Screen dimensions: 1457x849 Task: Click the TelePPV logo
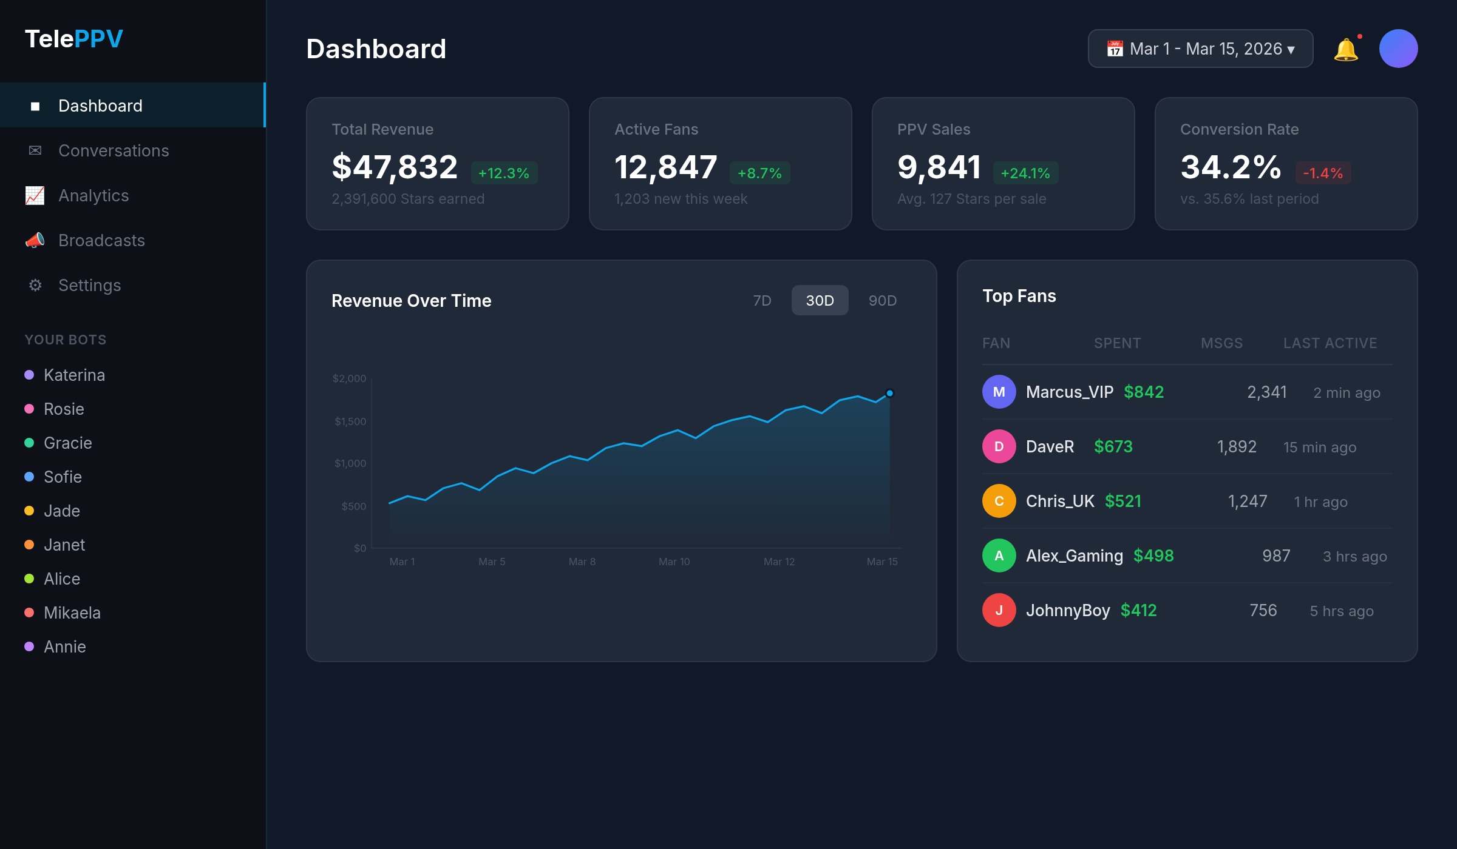pos(73,38)
